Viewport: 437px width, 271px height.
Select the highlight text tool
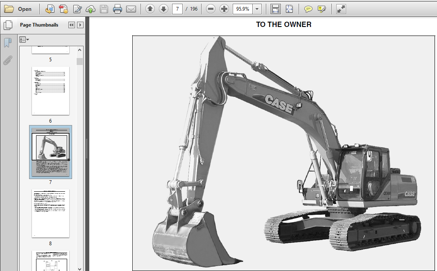(322, 9)
